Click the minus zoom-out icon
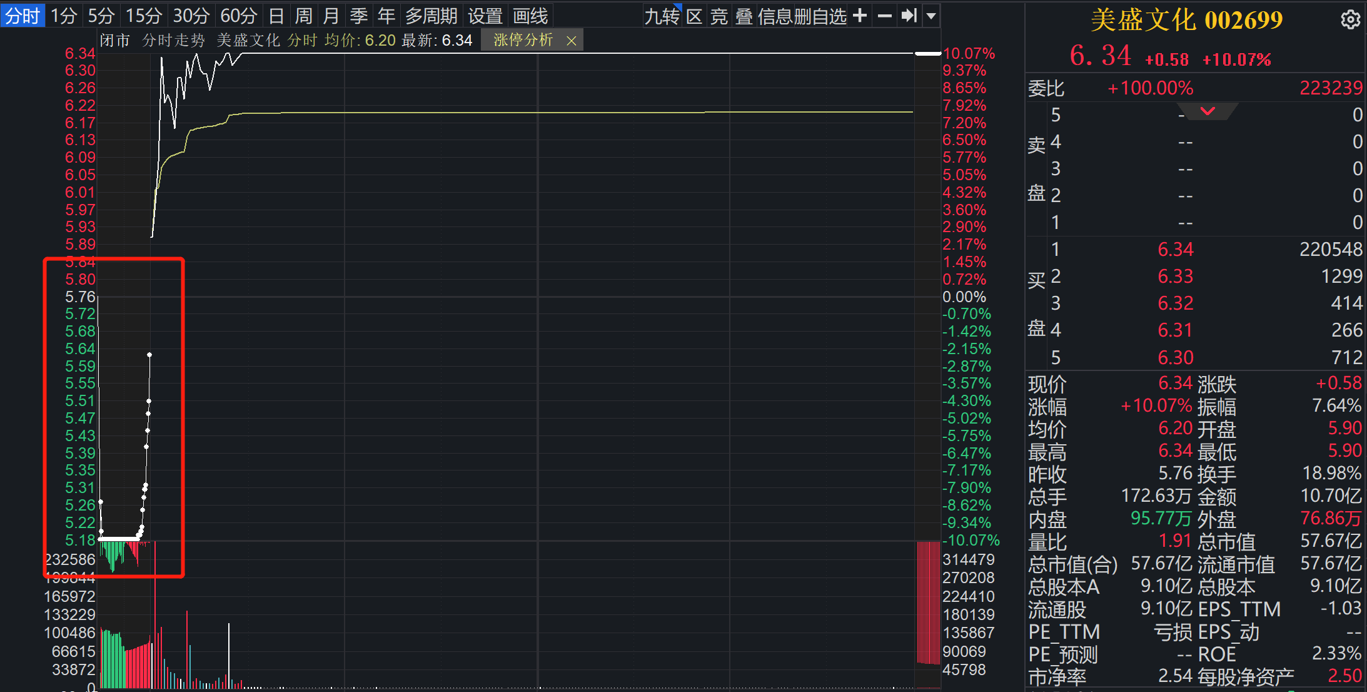1367x692 pixels. [x=884, y=16]
